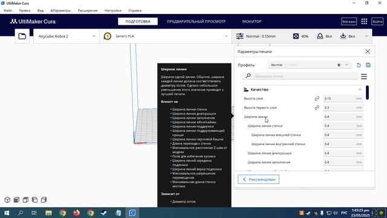Collapse the print settings bar chevron
This screenshot has width=387, height=218.
366,36
